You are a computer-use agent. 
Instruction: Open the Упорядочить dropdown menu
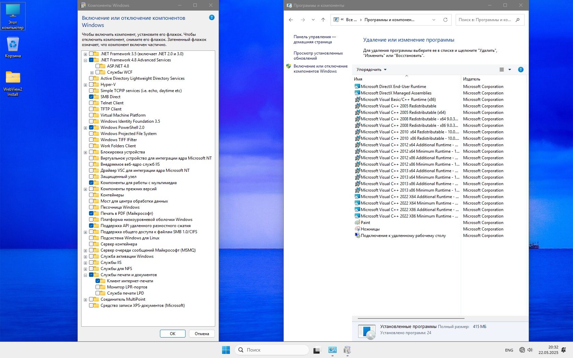pos(371,70)
